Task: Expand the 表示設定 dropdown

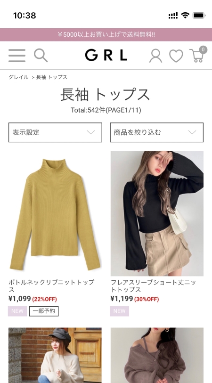Action: pyautogui.click(x=55, y=132)
